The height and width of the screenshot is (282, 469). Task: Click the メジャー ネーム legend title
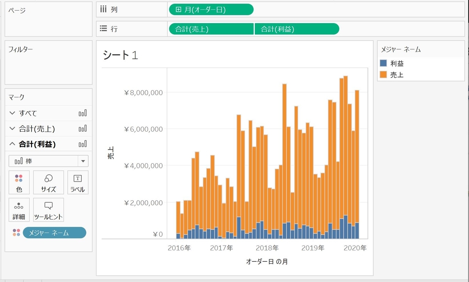[x=401, y=50]
